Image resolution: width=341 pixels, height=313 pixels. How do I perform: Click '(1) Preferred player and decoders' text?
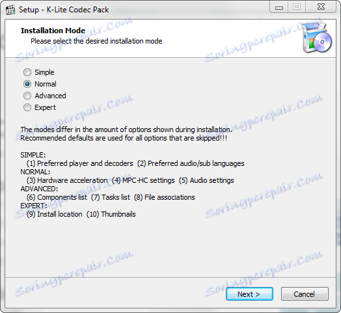click(x=79, y=163)
